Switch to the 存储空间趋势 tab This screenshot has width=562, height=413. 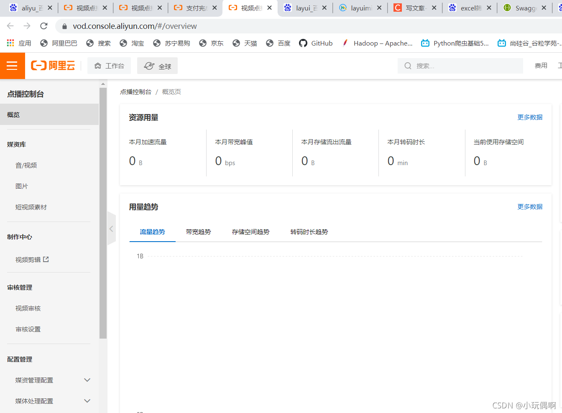coord(250,232)
